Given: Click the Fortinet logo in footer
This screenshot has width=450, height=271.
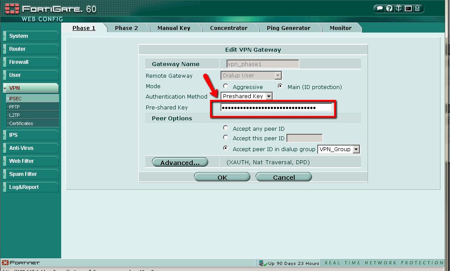Looking at the screenshot, I should (x=21, y=262).
